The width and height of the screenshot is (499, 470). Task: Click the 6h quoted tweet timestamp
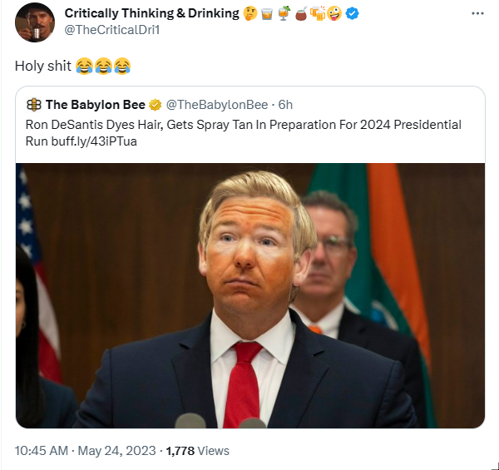tap(285, 105)
